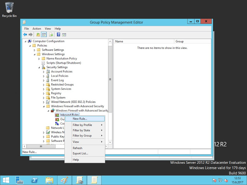Click the Export List toolbar icon
247x185 pixels.
click(51, 35)
